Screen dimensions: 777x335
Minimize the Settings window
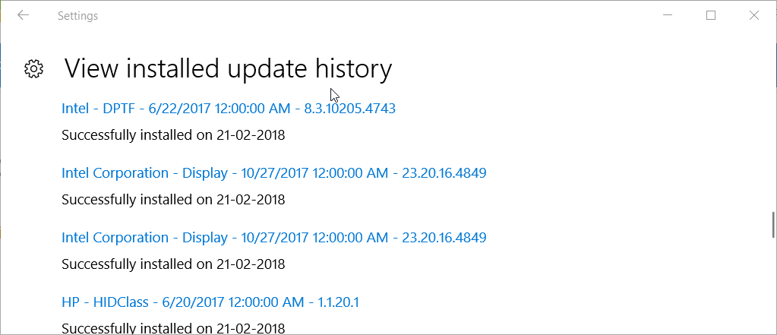click(x=668, y=15)
